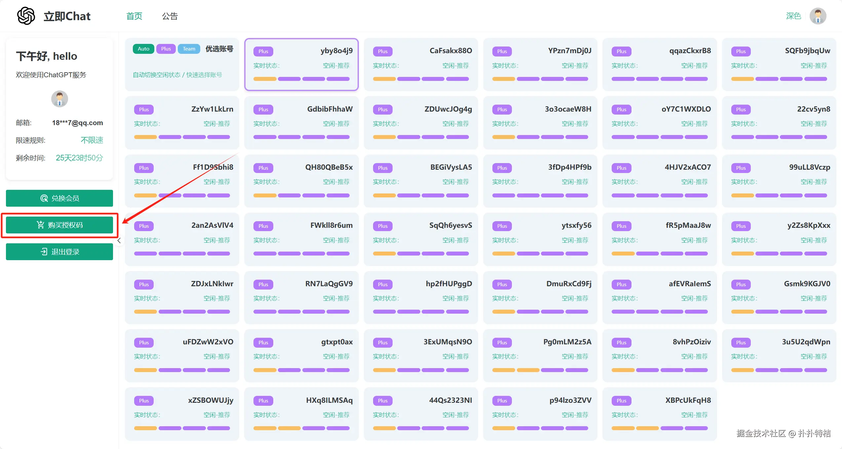The height and width of the screenshot is (449, 842).
Task: Open the user avatar in top-right corner
Action: (x=818, y=16)
